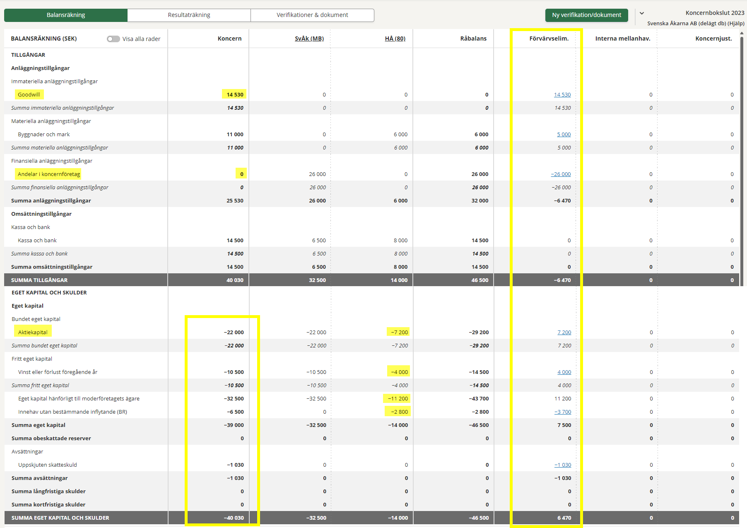This screenshot has width=747, height=528.
Task: Click the 4 000 Vinst eller förlust link
Action: click(564, 372)
